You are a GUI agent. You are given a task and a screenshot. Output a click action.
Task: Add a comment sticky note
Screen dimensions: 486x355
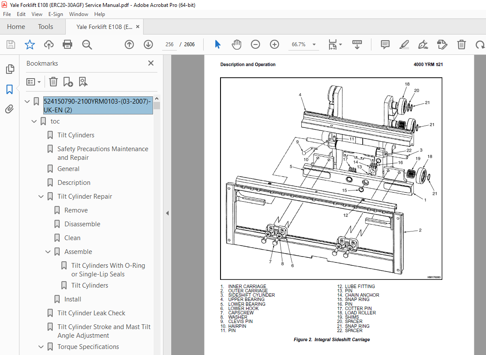click(x=385, y=44)
